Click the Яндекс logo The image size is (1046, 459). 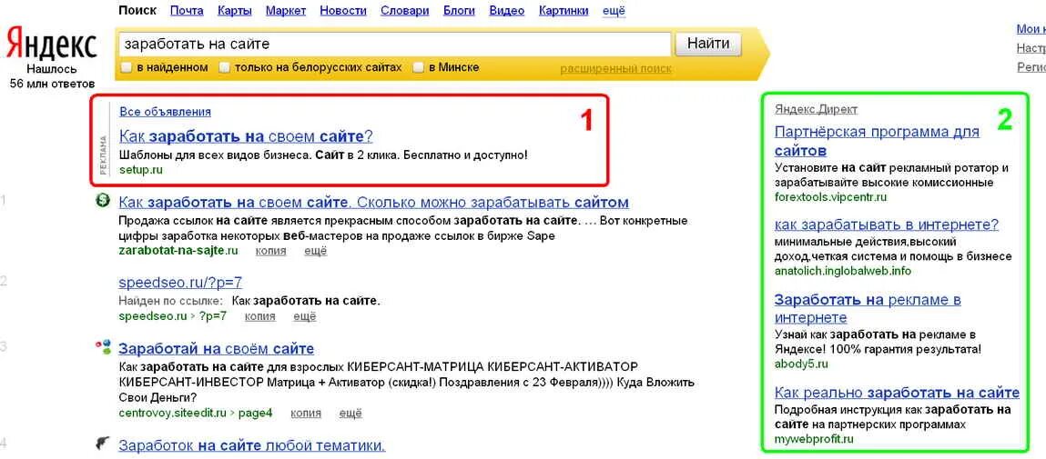[x=52, y=45]
